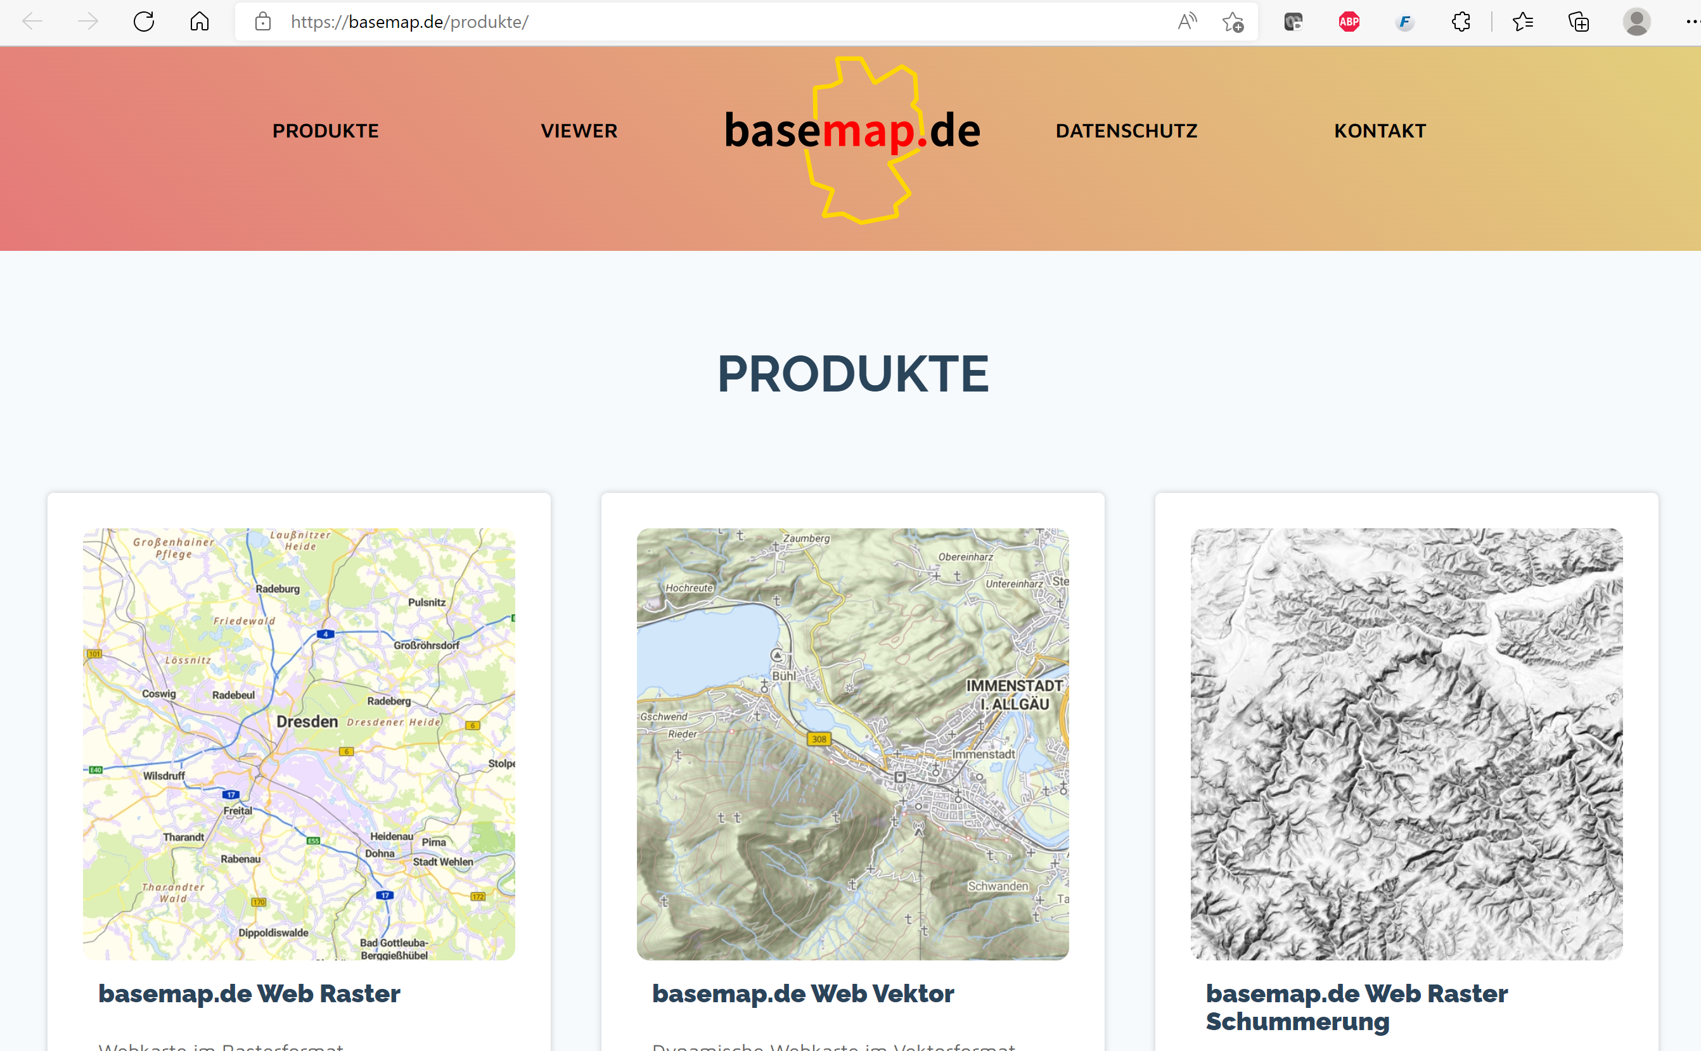The width and height of the screenshot is (1701, 1051).
Task: Open the KONTAKT page link
Action: tap(1380, 131)
